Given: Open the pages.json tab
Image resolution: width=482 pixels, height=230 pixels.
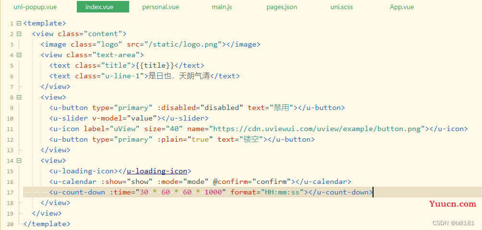Looking at the screenshot, I should (282, 7).
